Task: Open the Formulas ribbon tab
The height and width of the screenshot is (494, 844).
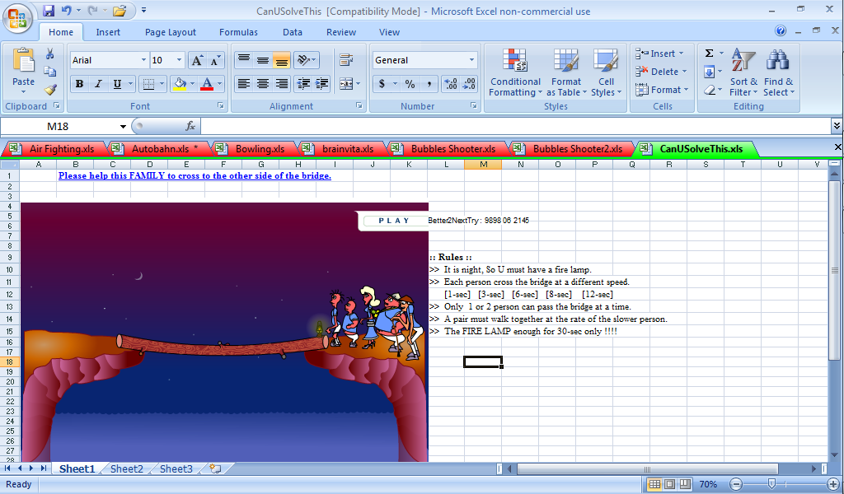Action: pyautogui.click(x=238, y=32)
